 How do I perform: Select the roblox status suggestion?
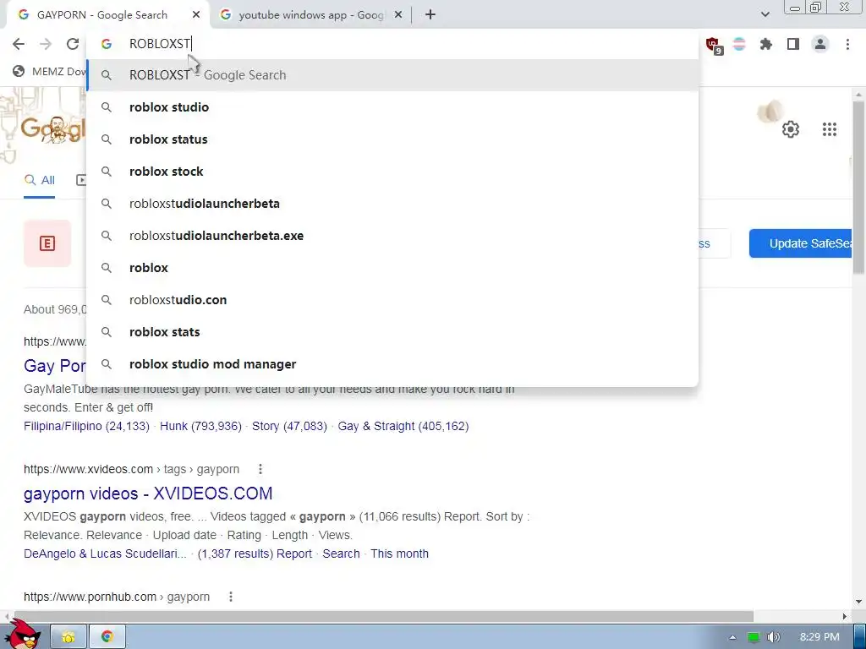[392, 139]
